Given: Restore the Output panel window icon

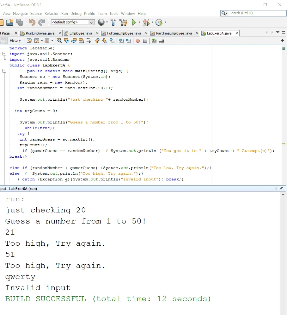Looking at the screenshot, I should tap(282, 188).
